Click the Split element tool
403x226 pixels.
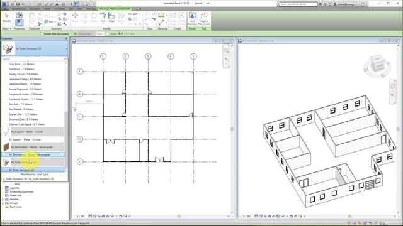point(133,14)
